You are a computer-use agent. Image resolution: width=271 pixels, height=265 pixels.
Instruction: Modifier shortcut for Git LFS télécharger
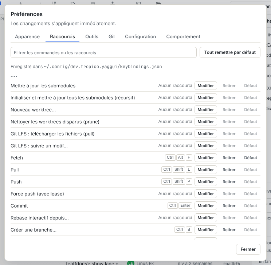206,134
